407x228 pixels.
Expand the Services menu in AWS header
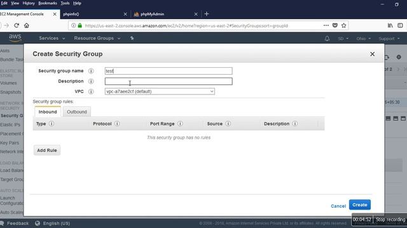point(52,38)
